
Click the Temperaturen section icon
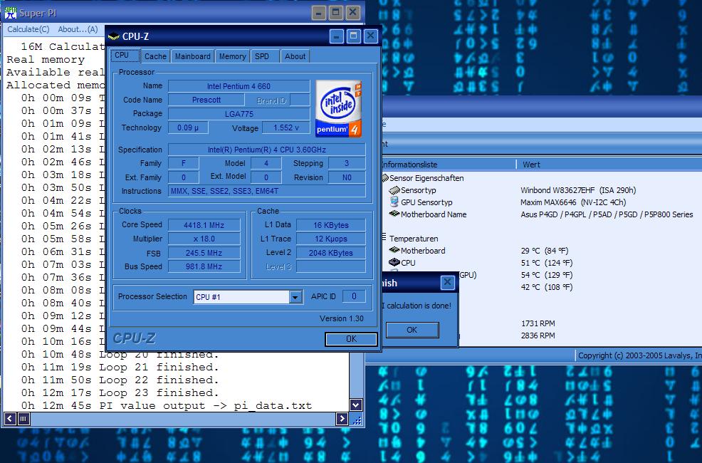(x=384, y=237)
